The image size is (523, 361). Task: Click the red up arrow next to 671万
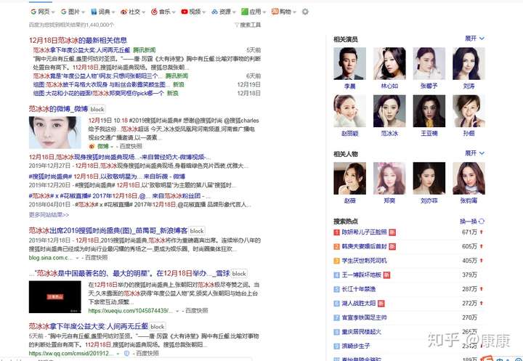(x=482, y=232)
